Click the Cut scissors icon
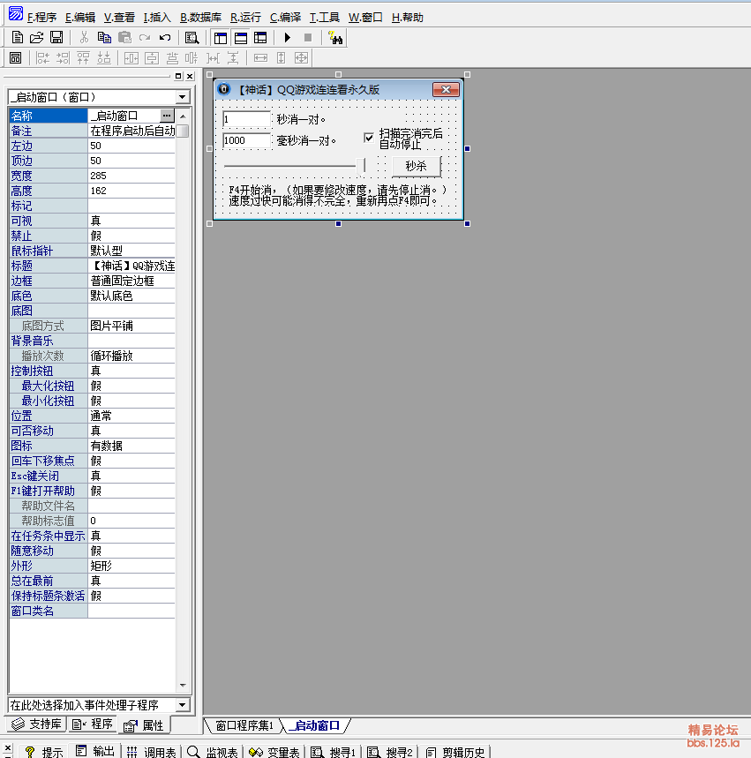The width and height of the screenshot is (751, 758). tap(84, 38)
